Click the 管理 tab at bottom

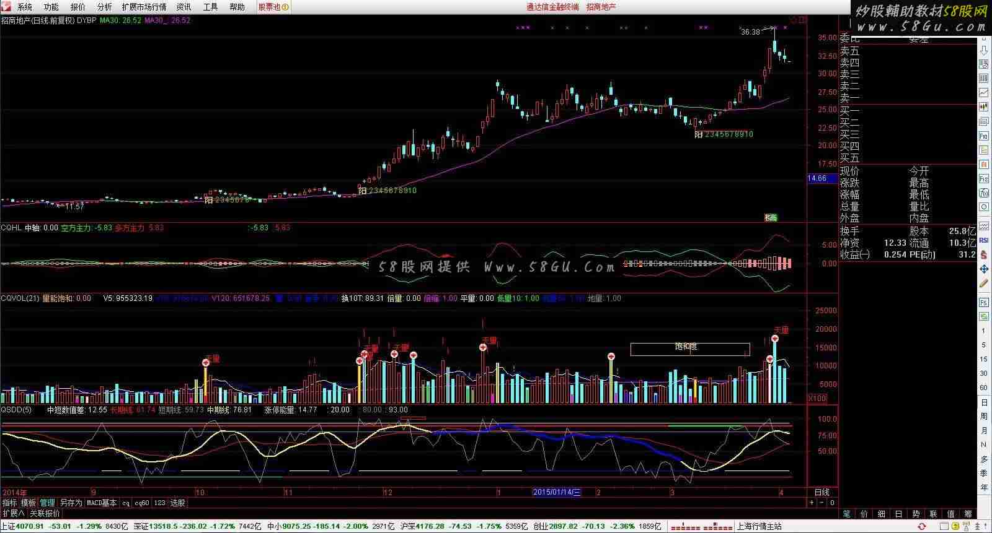click(48, 503)
